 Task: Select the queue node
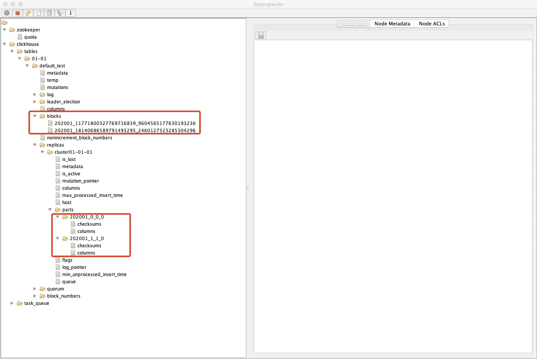click(69, 282)
